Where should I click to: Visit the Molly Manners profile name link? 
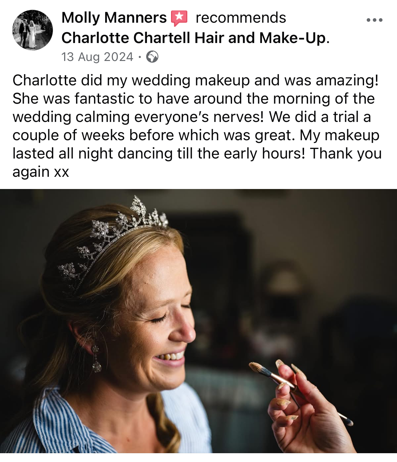point(114,18)
